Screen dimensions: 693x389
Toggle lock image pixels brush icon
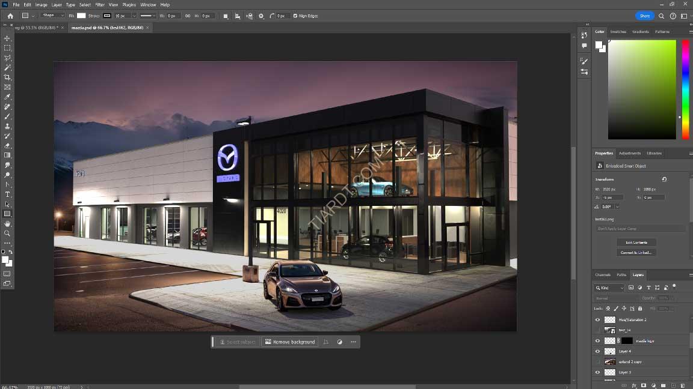616,309
